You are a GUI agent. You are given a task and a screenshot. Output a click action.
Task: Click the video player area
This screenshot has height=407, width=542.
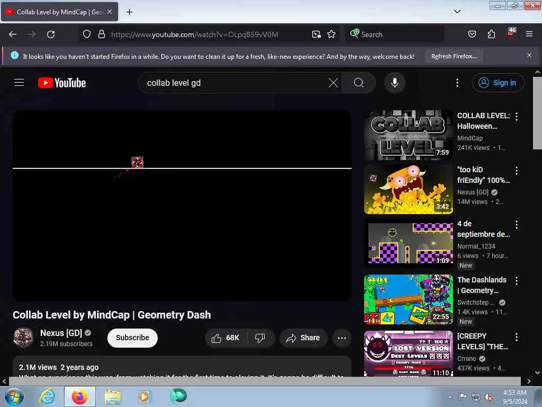pyautogui.click(x=182, y=205)
